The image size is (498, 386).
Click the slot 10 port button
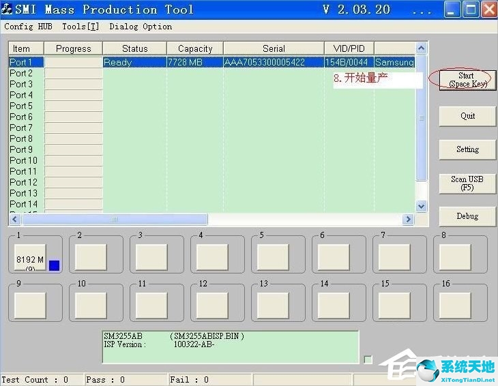[91, 306]
